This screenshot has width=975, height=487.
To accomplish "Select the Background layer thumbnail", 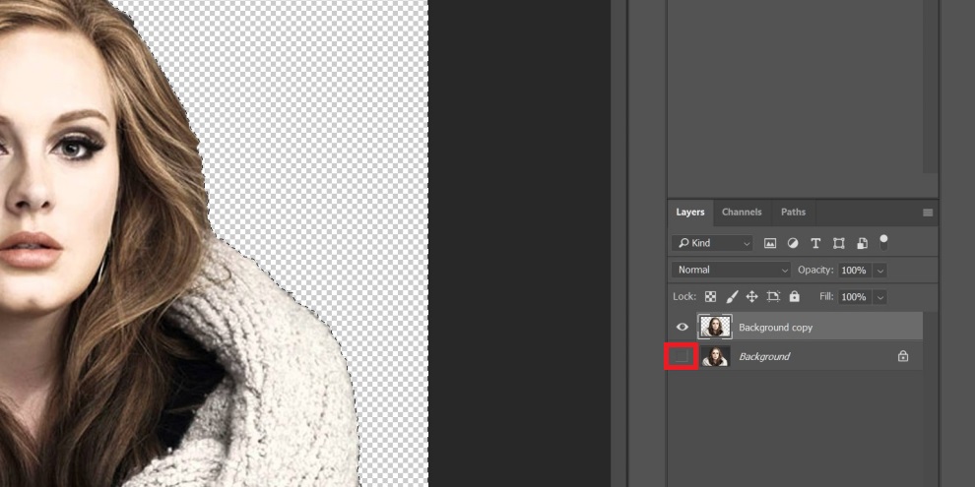I will [x=715, y=356].
